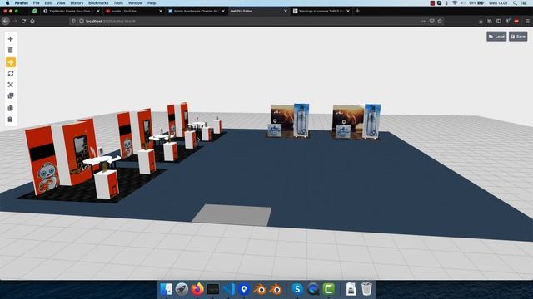Image resolution: width=533 pixels, height=299 pixels.
Task: Click the browser back button
Action: click(6, 21)
